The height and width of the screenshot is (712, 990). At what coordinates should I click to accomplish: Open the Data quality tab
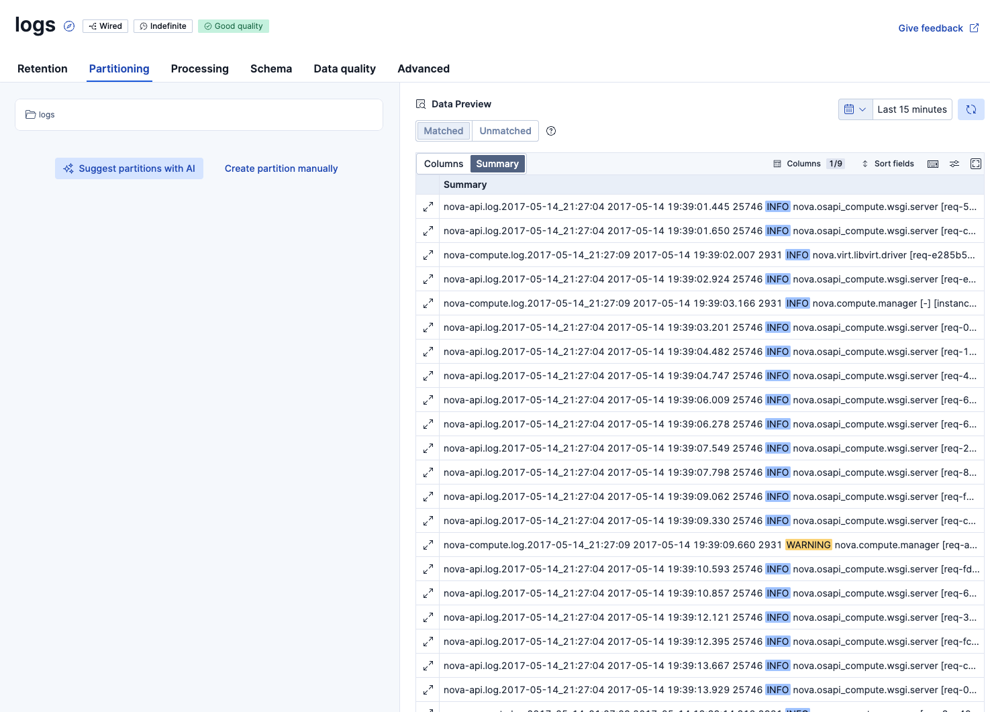[x=345, y=68]
